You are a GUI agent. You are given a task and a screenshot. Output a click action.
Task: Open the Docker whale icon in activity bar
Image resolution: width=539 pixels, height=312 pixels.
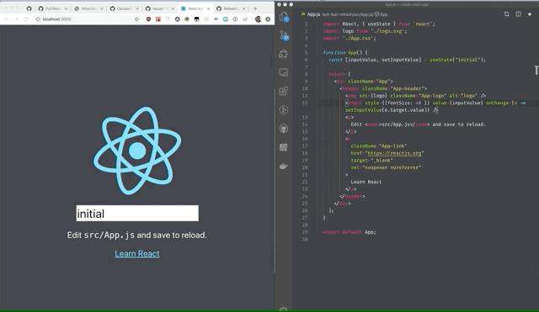coord(284,167)
